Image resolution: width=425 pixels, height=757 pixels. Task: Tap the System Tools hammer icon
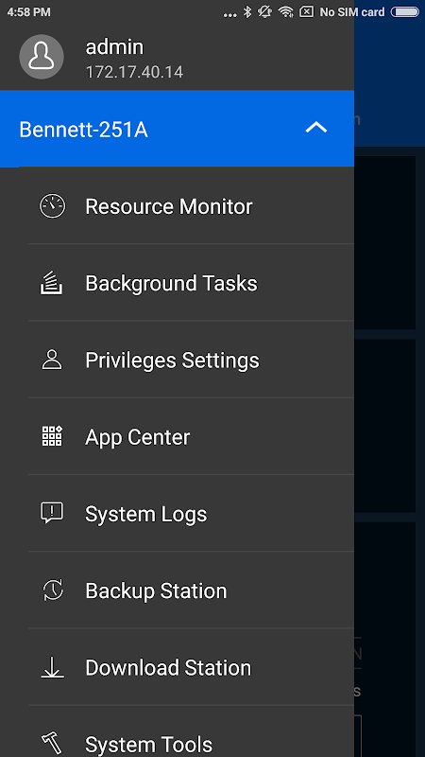coord(51,744)
